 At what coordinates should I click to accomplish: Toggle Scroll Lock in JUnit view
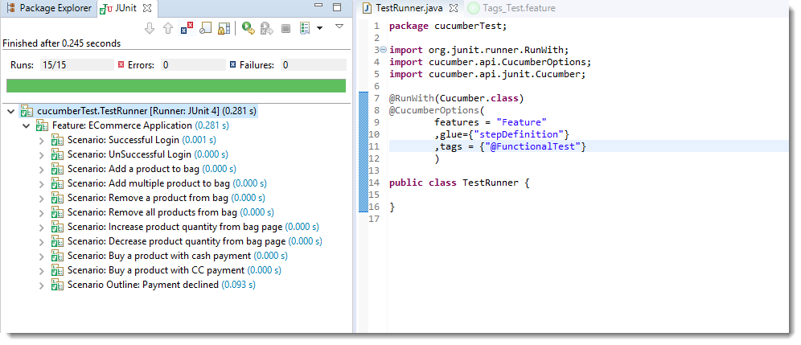click(x=224, y=28)
